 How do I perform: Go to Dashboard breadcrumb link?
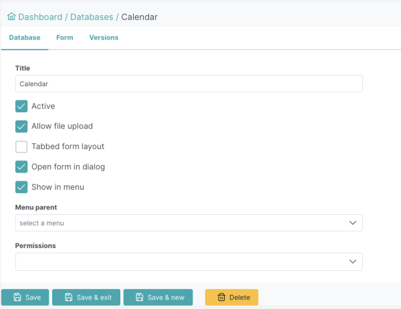tap(40, 17)
